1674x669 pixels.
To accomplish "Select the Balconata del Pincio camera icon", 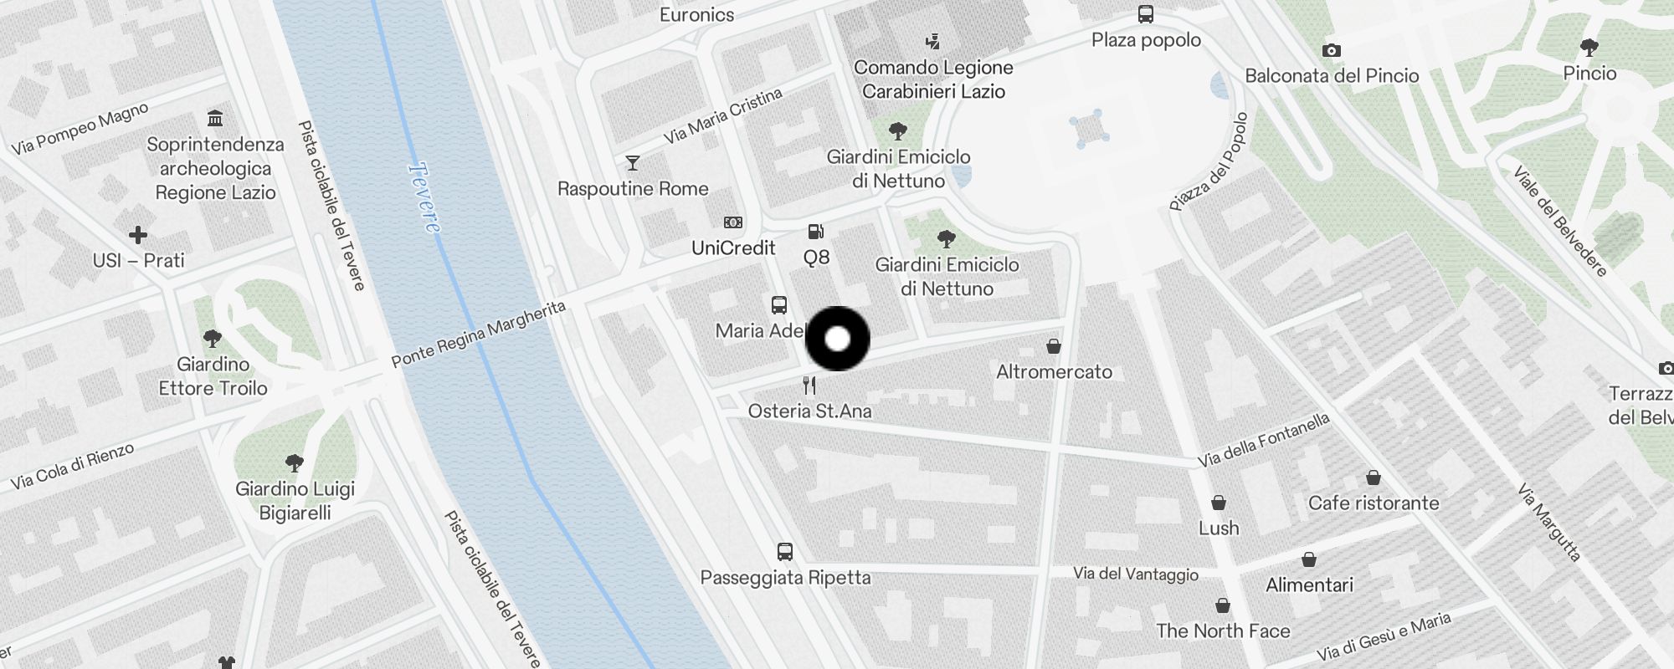I will click(x=1332, y=51).
